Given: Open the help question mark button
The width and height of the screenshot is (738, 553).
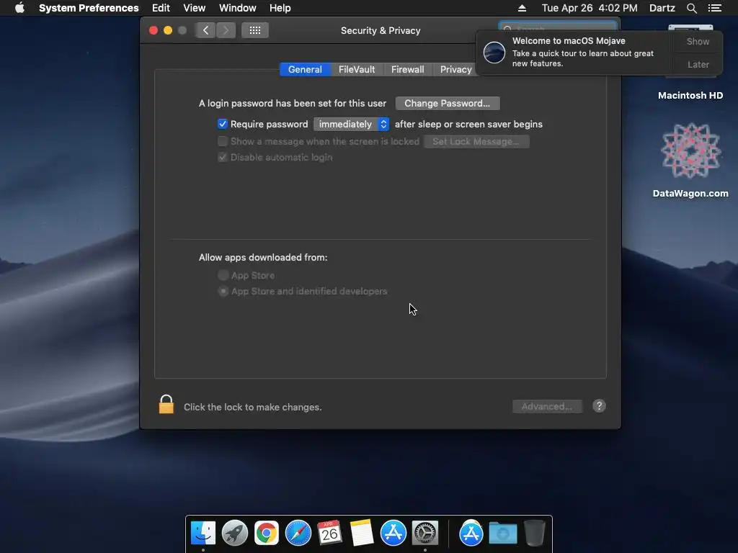Looking at the screenshot, I should [599, 406].
